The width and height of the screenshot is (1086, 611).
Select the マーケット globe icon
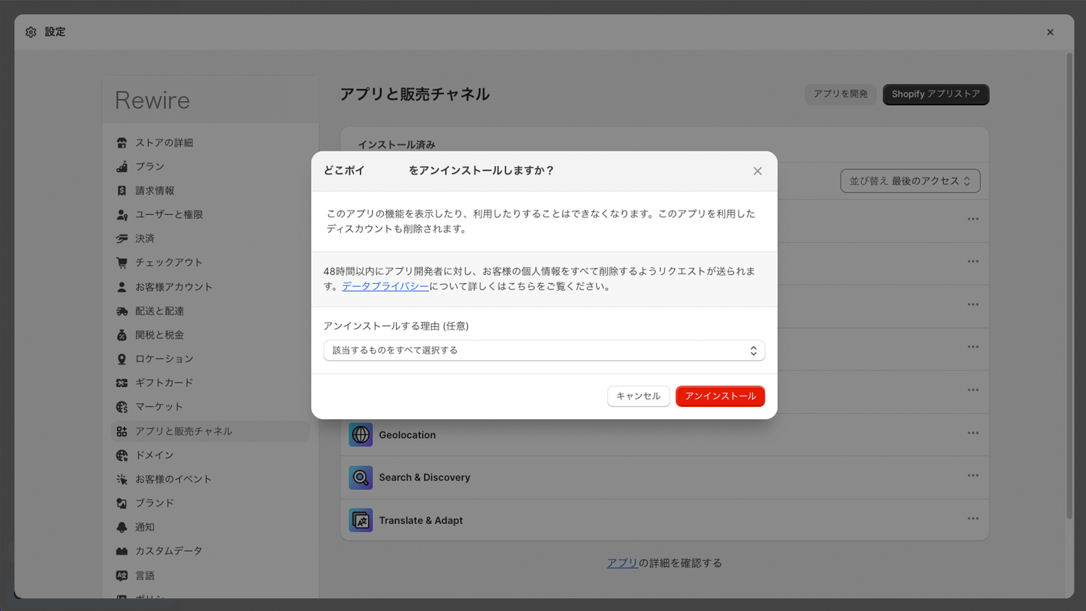pos(122,407)
